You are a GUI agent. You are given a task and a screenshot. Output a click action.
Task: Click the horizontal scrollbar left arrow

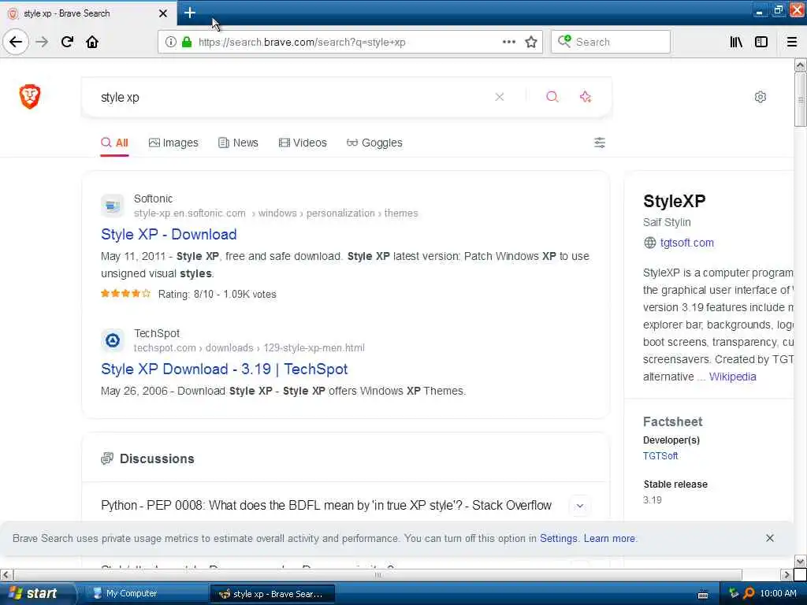coord(6,574)
